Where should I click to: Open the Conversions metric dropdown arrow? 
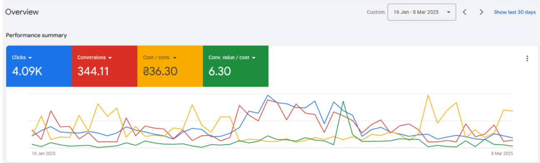point(110,58)
